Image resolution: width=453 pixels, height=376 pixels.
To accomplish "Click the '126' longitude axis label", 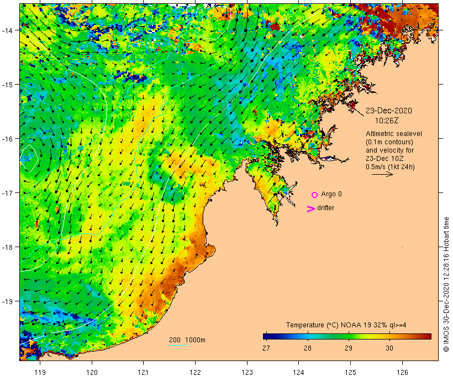I will coord(402,372).
